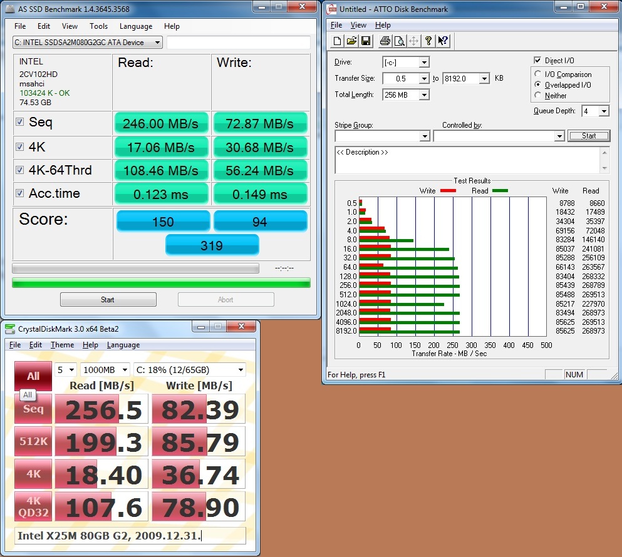
Task: Toggle the Direct I/O checkbox
Action: pyautogui.click(x=537, y=60)
